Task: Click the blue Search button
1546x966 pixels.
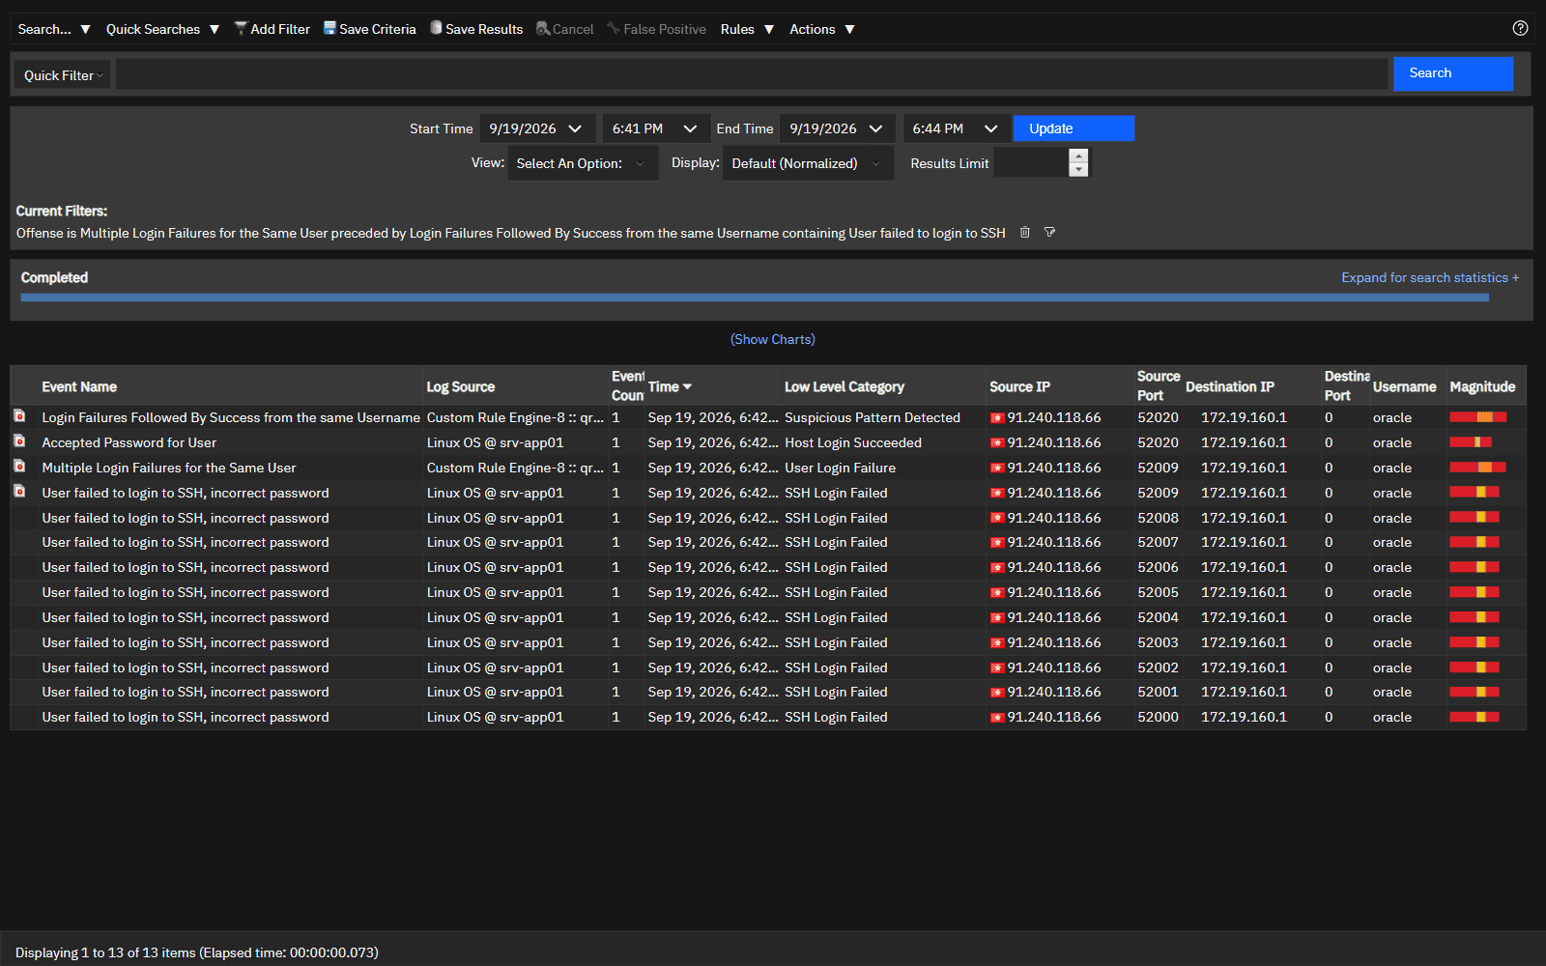Action: click(x=1453, y=73)
